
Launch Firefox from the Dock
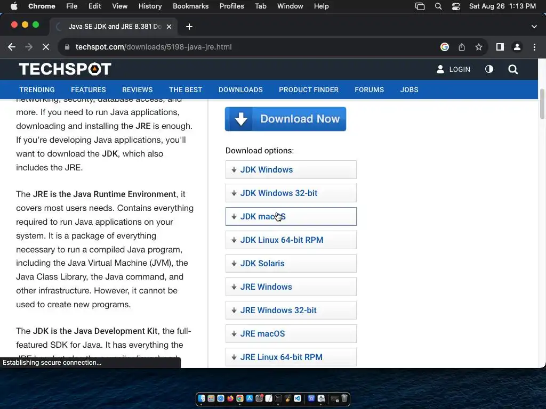[230, 398]
